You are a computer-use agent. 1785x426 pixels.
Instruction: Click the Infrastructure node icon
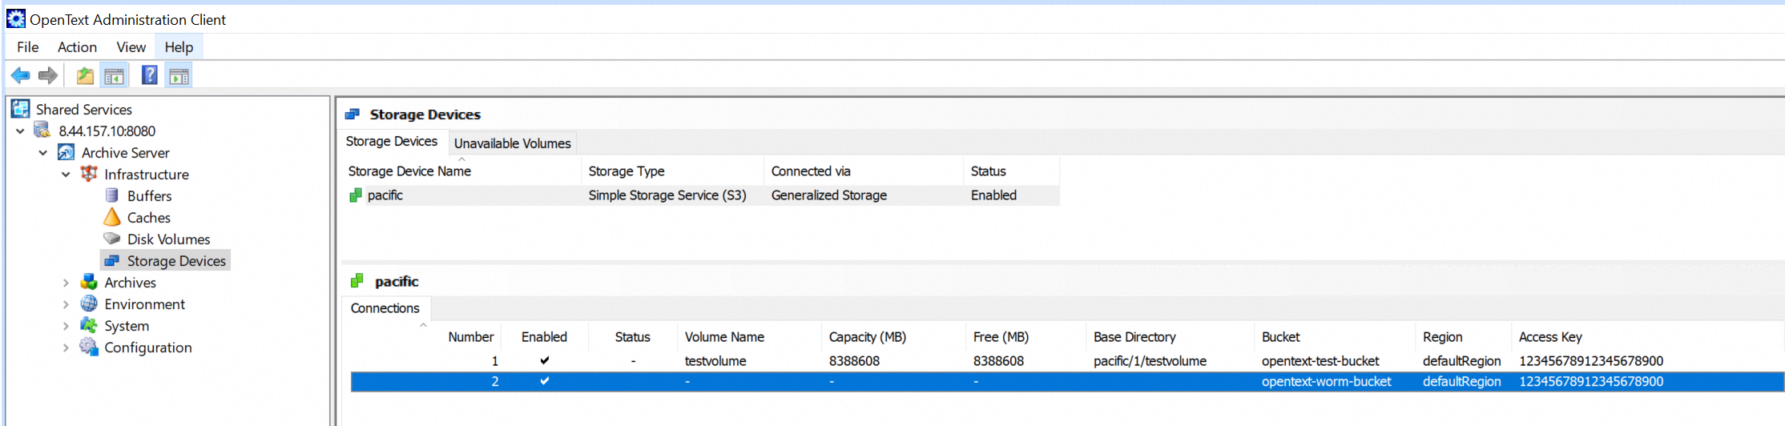point(89,174)
